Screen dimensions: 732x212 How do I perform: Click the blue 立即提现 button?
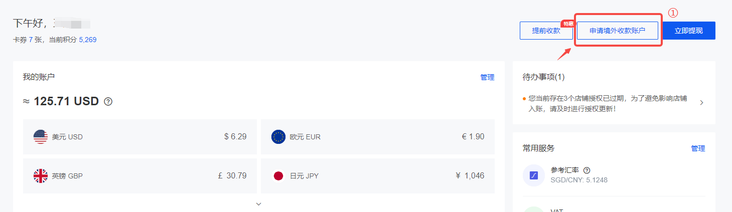click(689, 31)
